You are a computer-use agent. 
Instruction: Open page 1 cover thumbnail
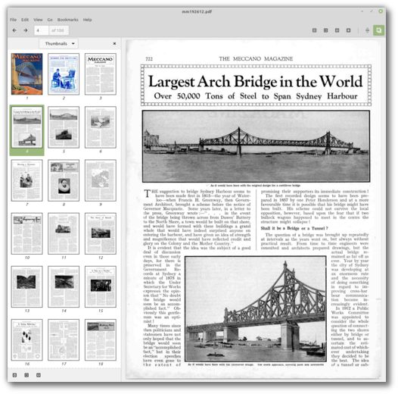pyautogui.click(x=27, y=74)
